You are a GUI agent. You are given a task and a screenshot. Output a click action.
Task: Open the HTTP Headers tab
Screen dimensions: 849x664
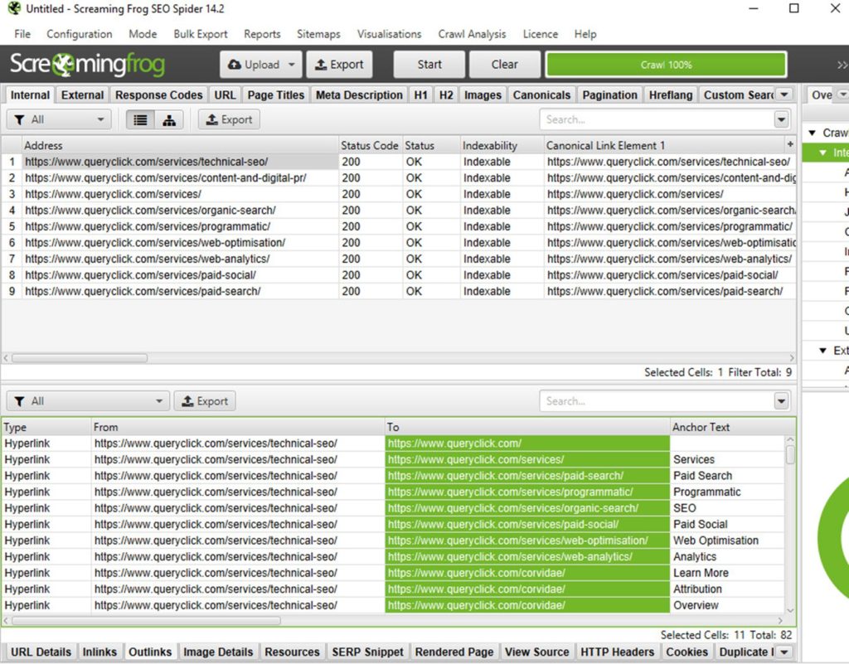[617, 652]
